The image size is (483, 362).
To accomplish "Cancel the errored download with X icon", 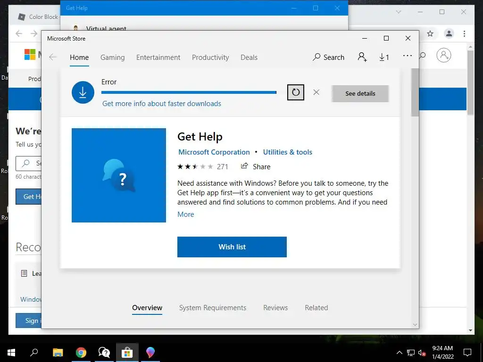I will coord(316,92).
